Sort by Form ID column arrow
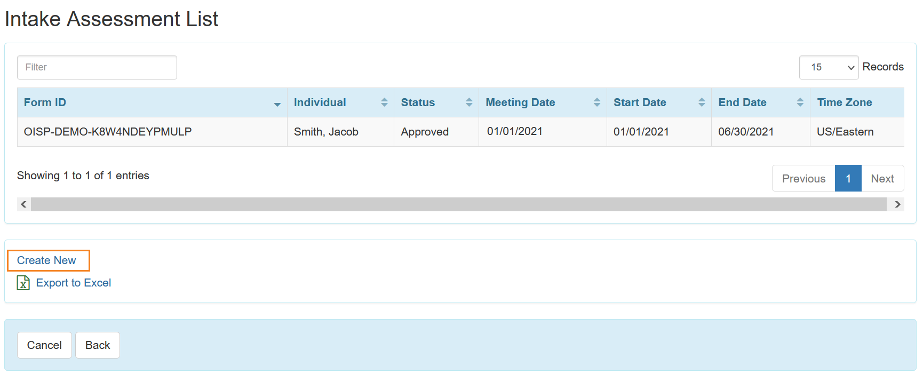Image resolution: width=923 pixels, height=374 pixels. coord(277,104)
